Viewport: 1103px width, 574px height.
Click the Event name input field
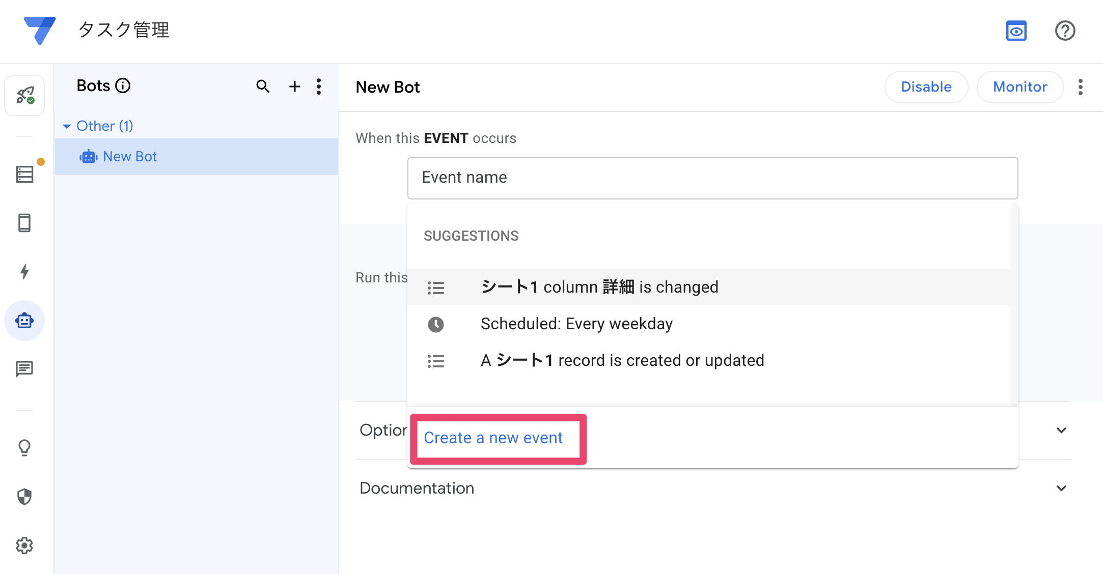pos(712,178)
